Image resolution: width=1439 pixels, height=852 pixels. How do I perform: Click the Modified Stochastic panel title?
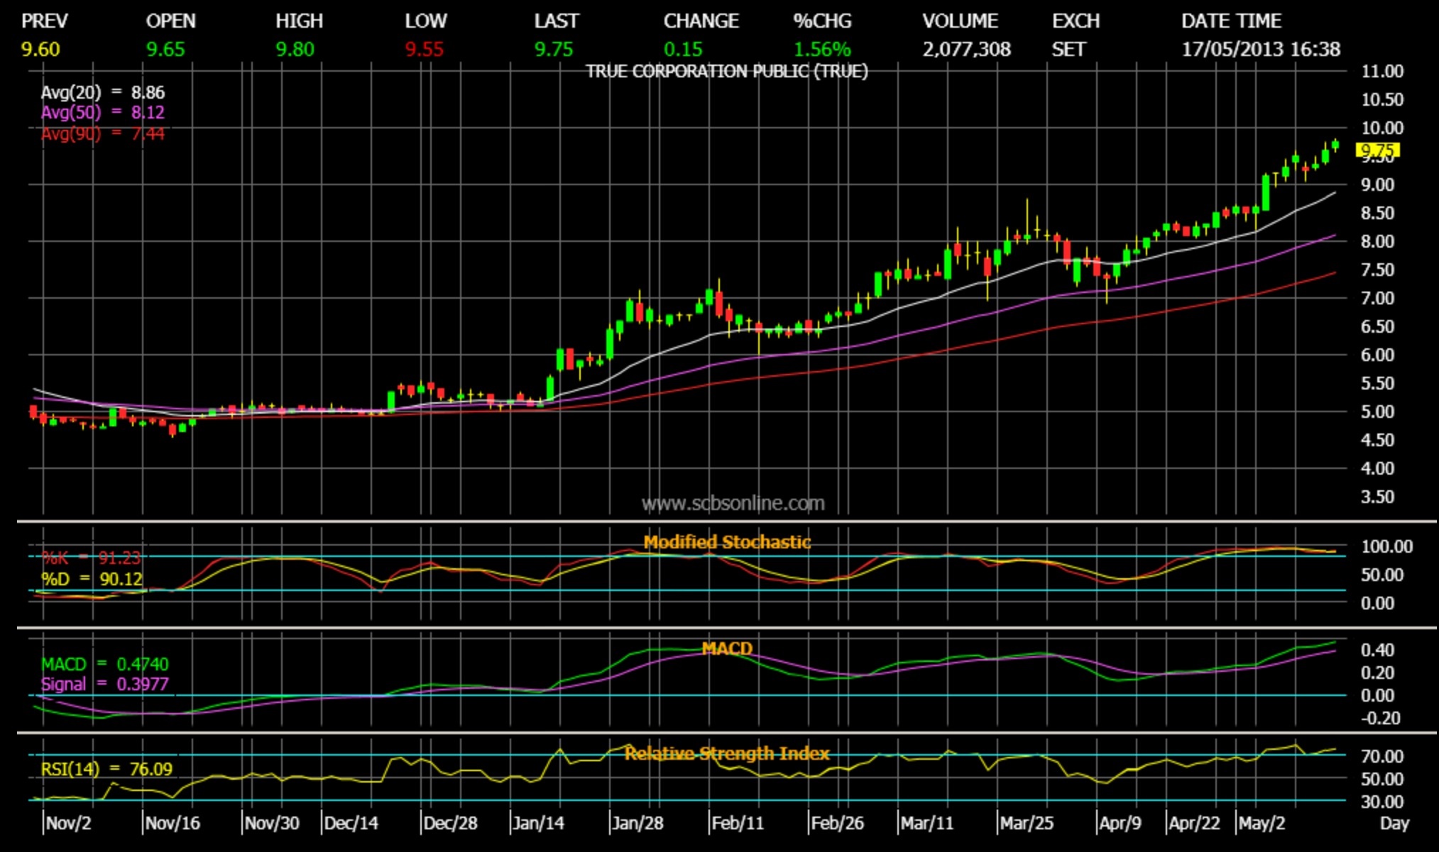coord(727,542)
